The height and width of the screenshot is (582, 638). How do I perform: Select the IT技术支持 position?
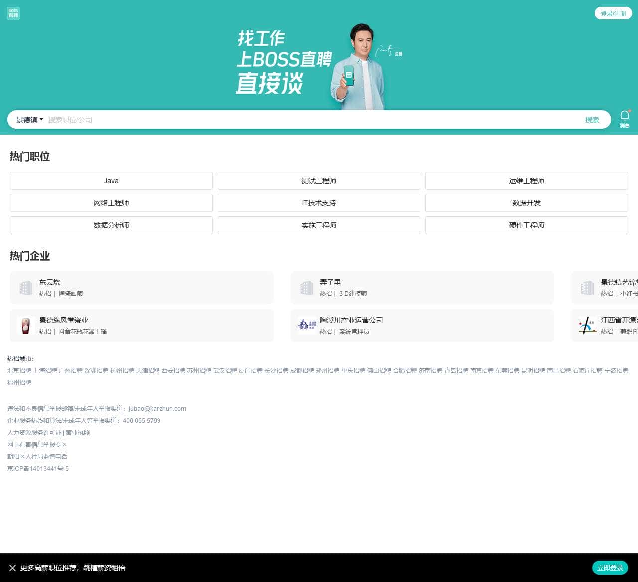point(319,203)
